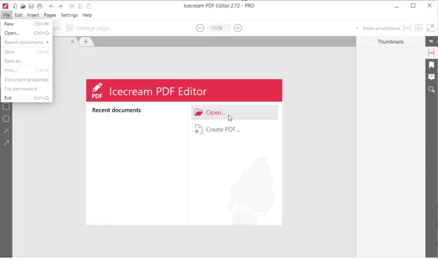Click the zoom in plus icon
Screen dimensions: 438x259
tap(238, 28)
